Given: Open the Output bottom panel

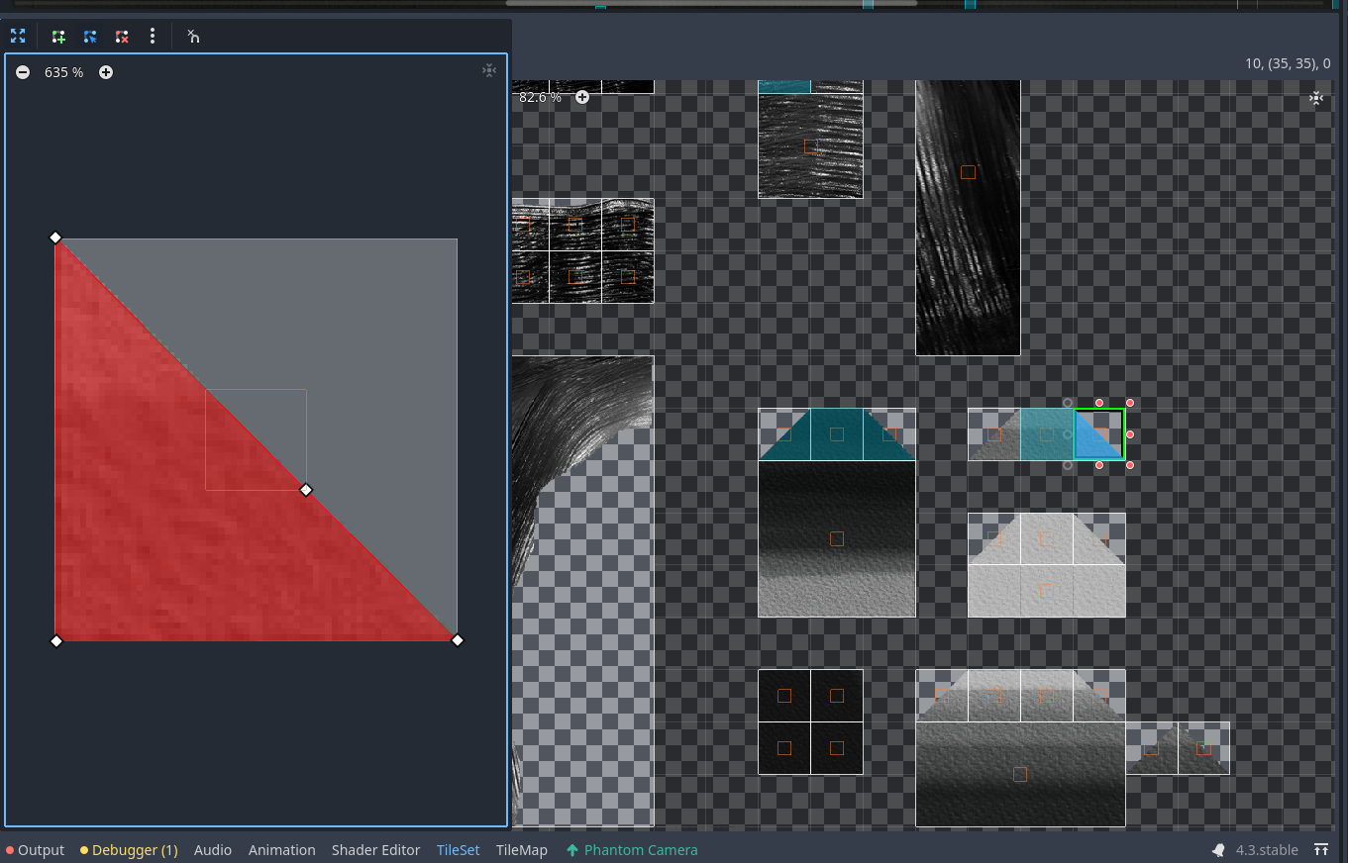Looking at the screenshot, I should (x=35, y=850).
